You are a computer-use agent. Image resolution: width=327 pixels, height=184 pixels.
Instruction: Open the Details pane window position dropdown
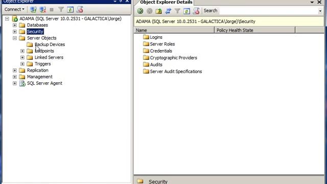[312, 2]
